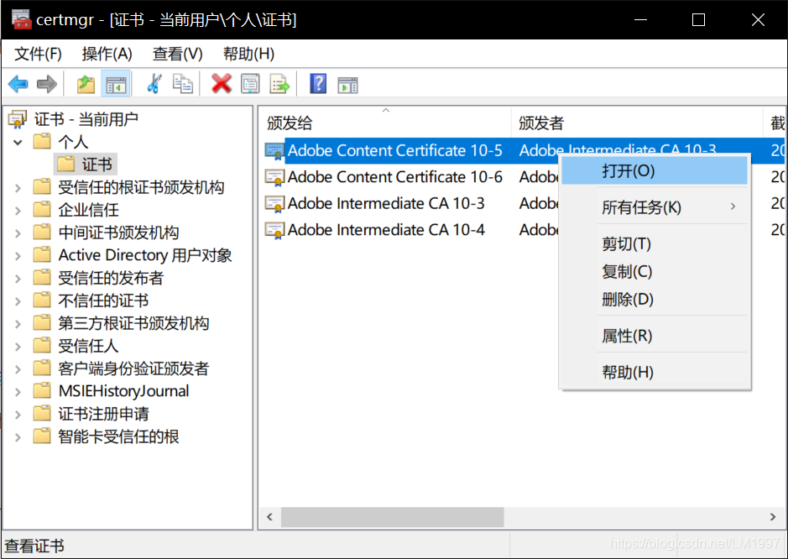Expand the 客户端身份验证颁发者 node
The image size is (788, 559).
[18, 369]
